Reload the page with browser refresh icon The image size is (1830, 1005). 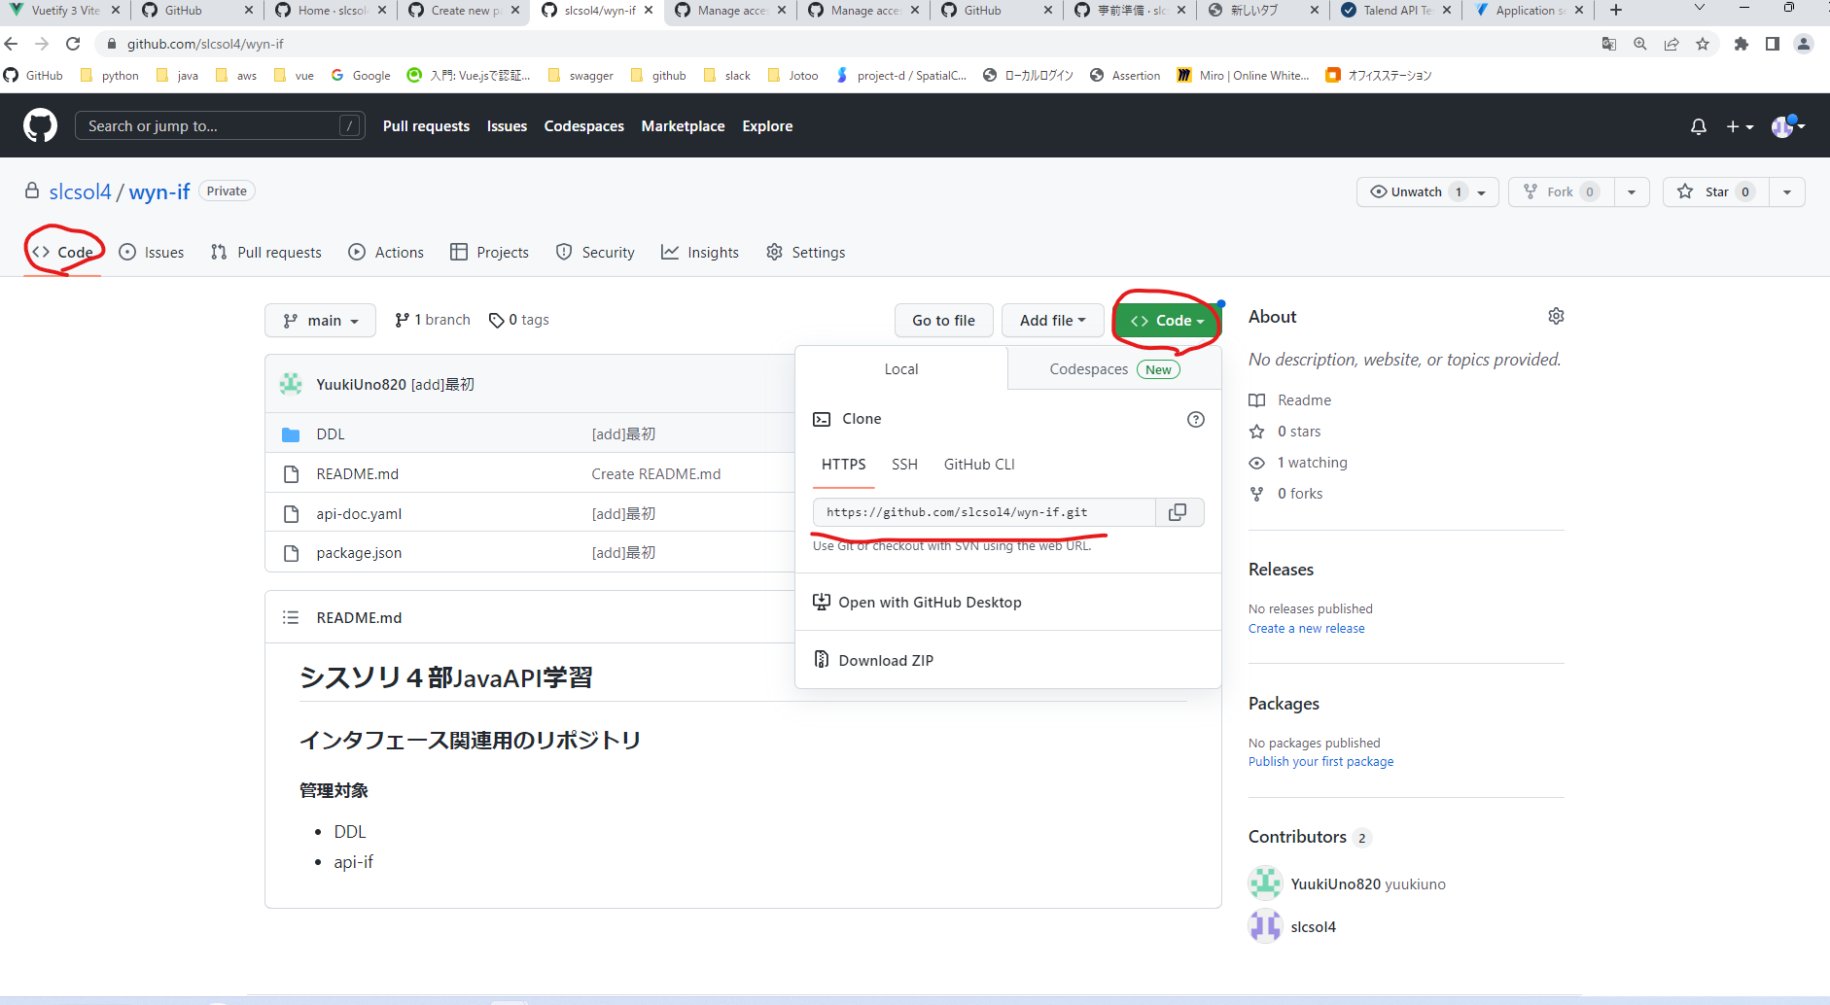73,44
